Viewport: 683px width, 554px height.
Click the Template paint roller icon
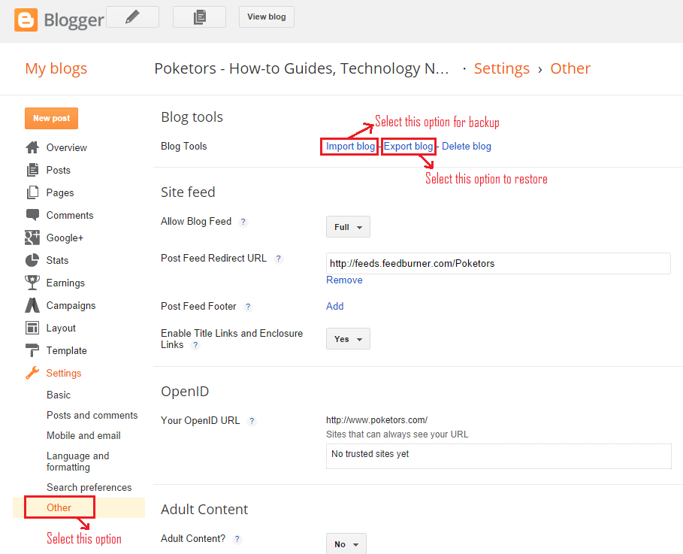(32, 350)
